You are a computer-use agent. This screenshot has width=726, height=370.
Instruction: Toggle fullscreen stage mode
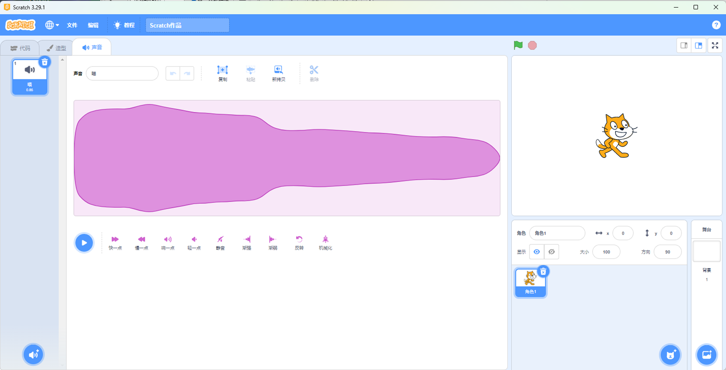point(715,45)
